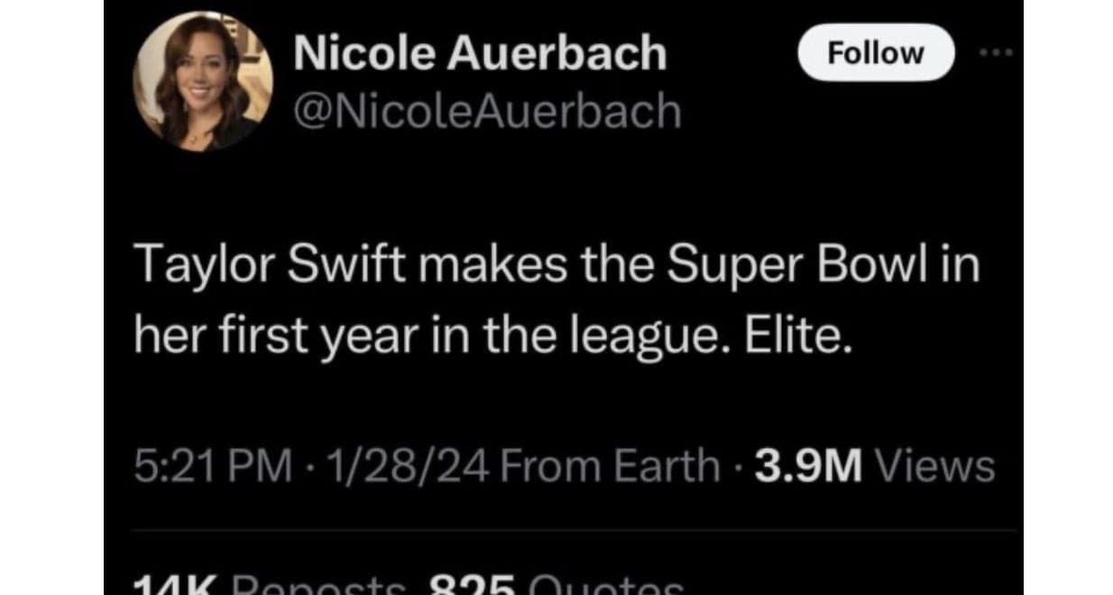Follow Nicole Auerbach
Screen dimensions: 1113x595
(876, 53)
